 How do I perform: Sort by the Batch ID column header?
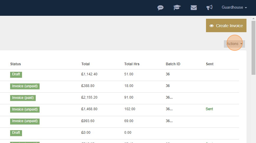173,64
